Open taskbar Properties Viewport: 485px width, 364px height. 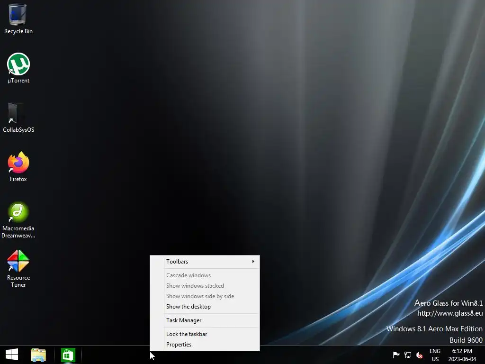[x=205, y=345]
